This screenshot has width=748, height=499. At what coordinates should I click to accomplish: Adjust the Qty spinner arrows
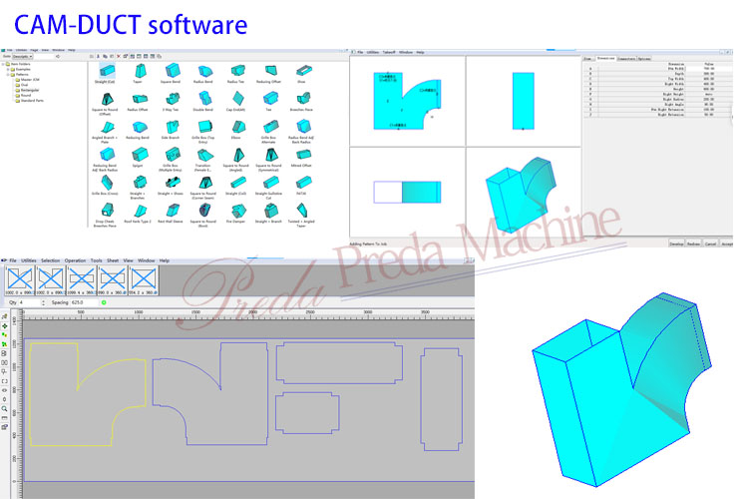coord(44,302)
